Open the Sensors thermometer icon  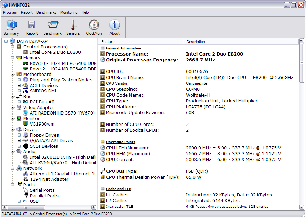(x=73, y=27)
